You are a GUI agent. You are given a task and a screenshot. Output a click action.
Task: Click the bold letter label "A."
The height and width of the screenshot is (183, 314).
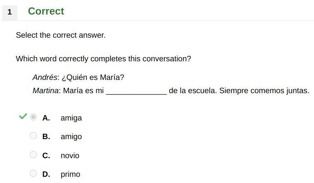(x=46, y=118)
